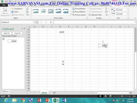Click the Name Box showing Picture 2
This screenshot has width=137, height=103.
tap(17, 22)
